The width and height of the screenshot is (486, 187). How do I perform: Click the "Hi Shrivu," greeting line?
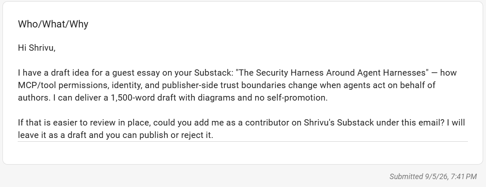point(37,48)
